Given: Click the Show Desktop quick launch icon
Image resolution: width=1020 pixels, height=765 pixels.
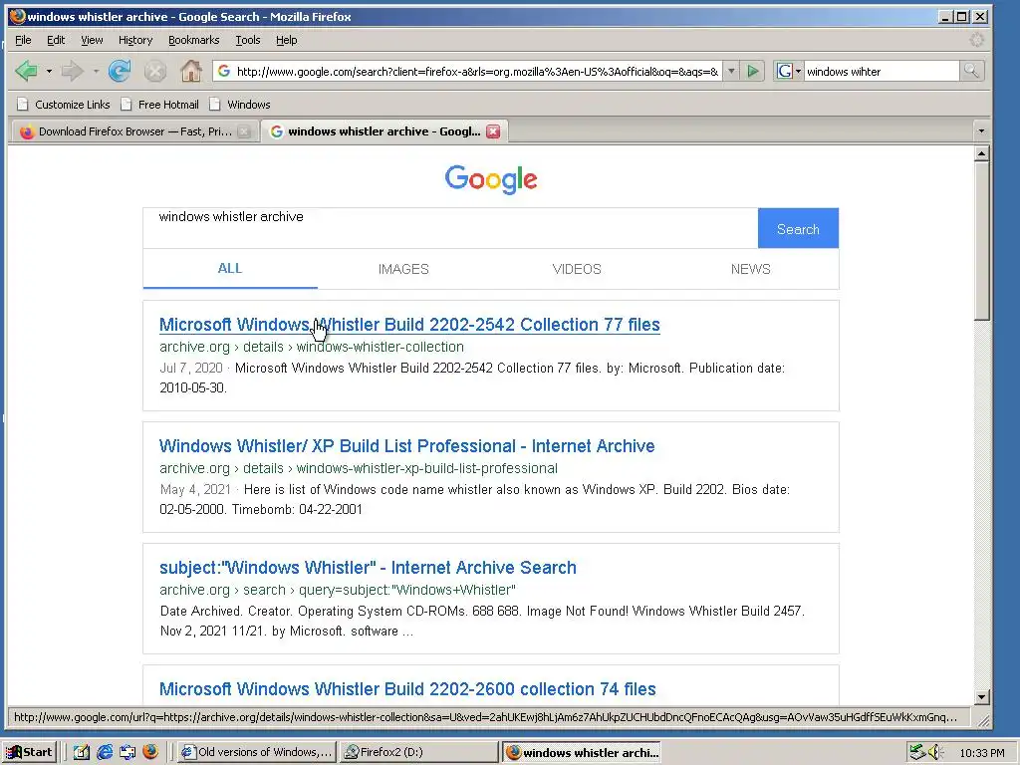Looking at the screenshot, I should [x=81, y=752].
